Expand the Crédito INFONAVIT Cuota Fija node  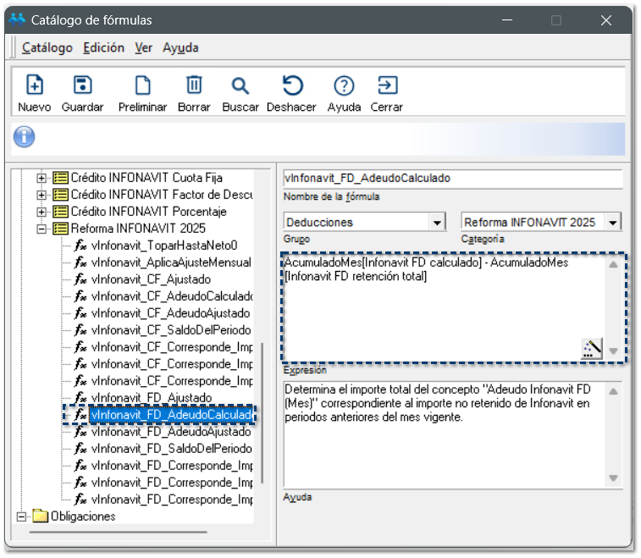[x=41, y=178]
